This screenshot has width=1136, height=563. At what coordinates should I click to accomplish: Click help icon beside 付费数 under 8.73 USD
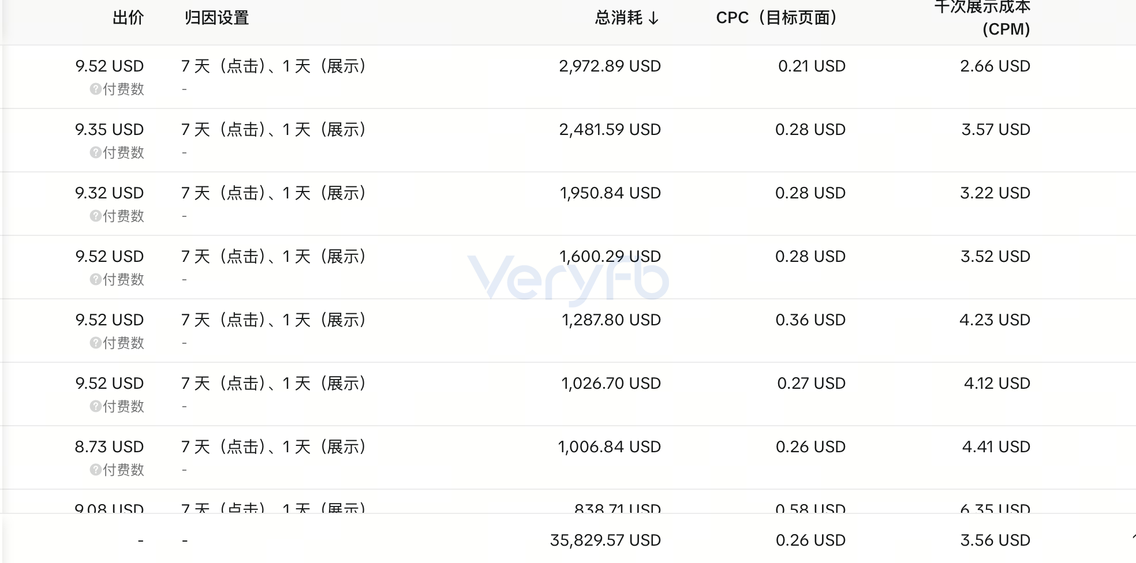click(95, 470)
